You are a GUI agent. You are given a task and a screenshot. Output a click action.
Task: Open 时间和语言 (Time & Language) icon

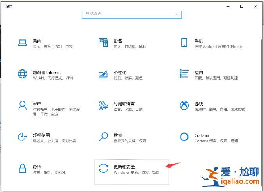(103, 105)
